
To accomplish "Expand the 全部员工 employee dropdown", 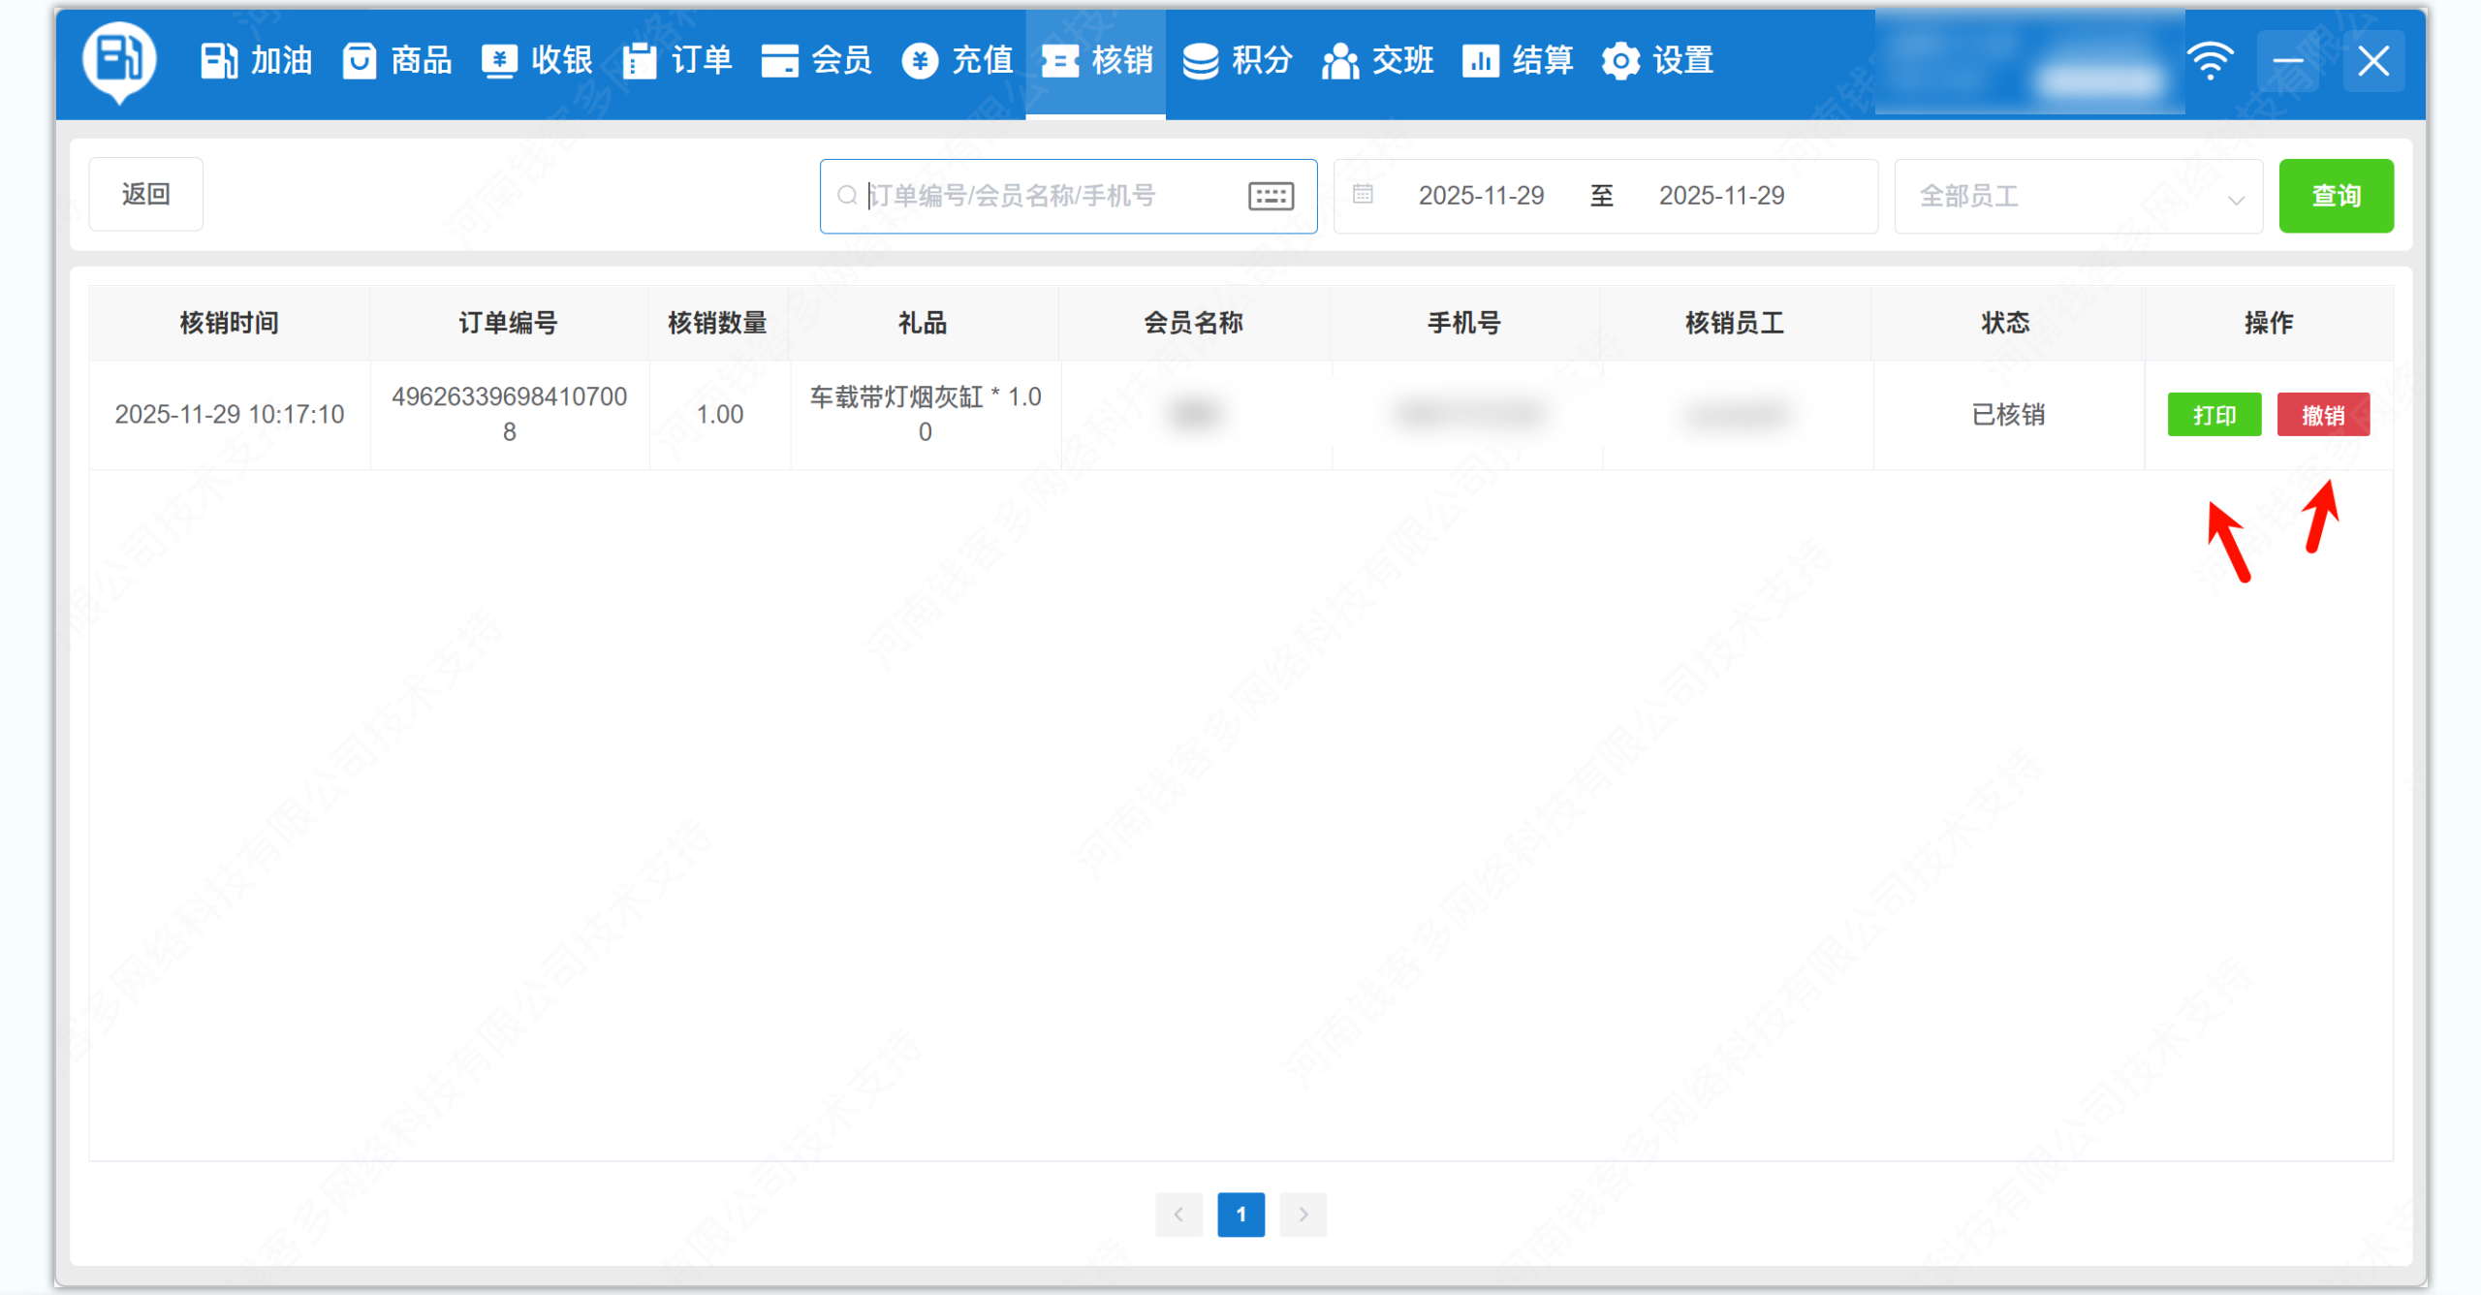I will click(2078, 197).
